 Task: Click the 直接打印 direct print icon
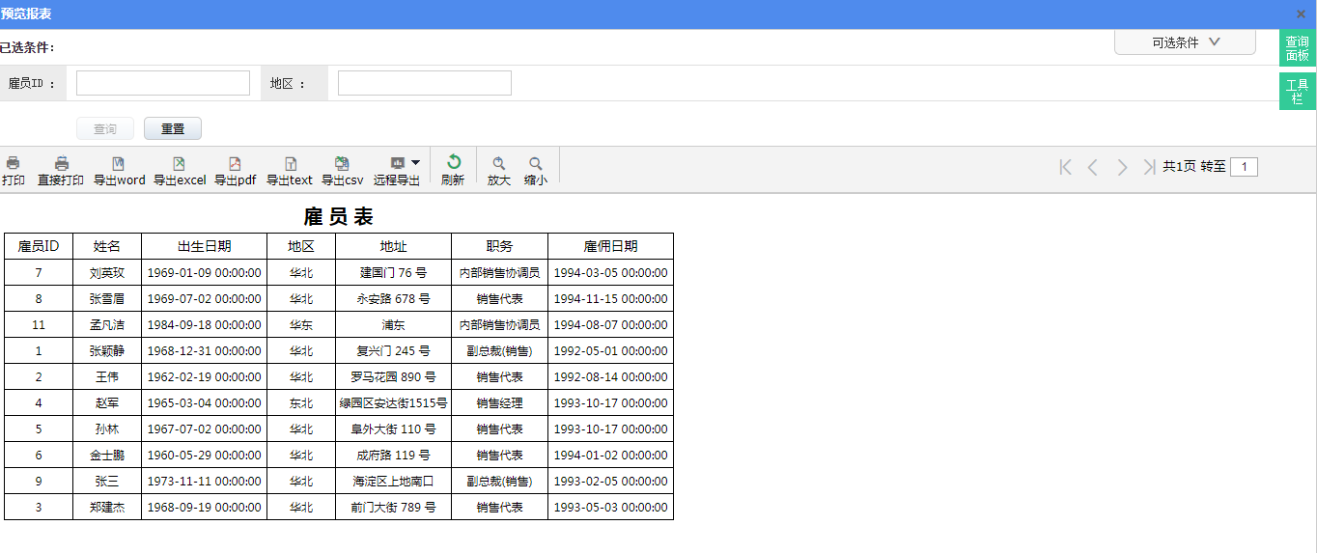pyautogui.click(x=61, y=163)
